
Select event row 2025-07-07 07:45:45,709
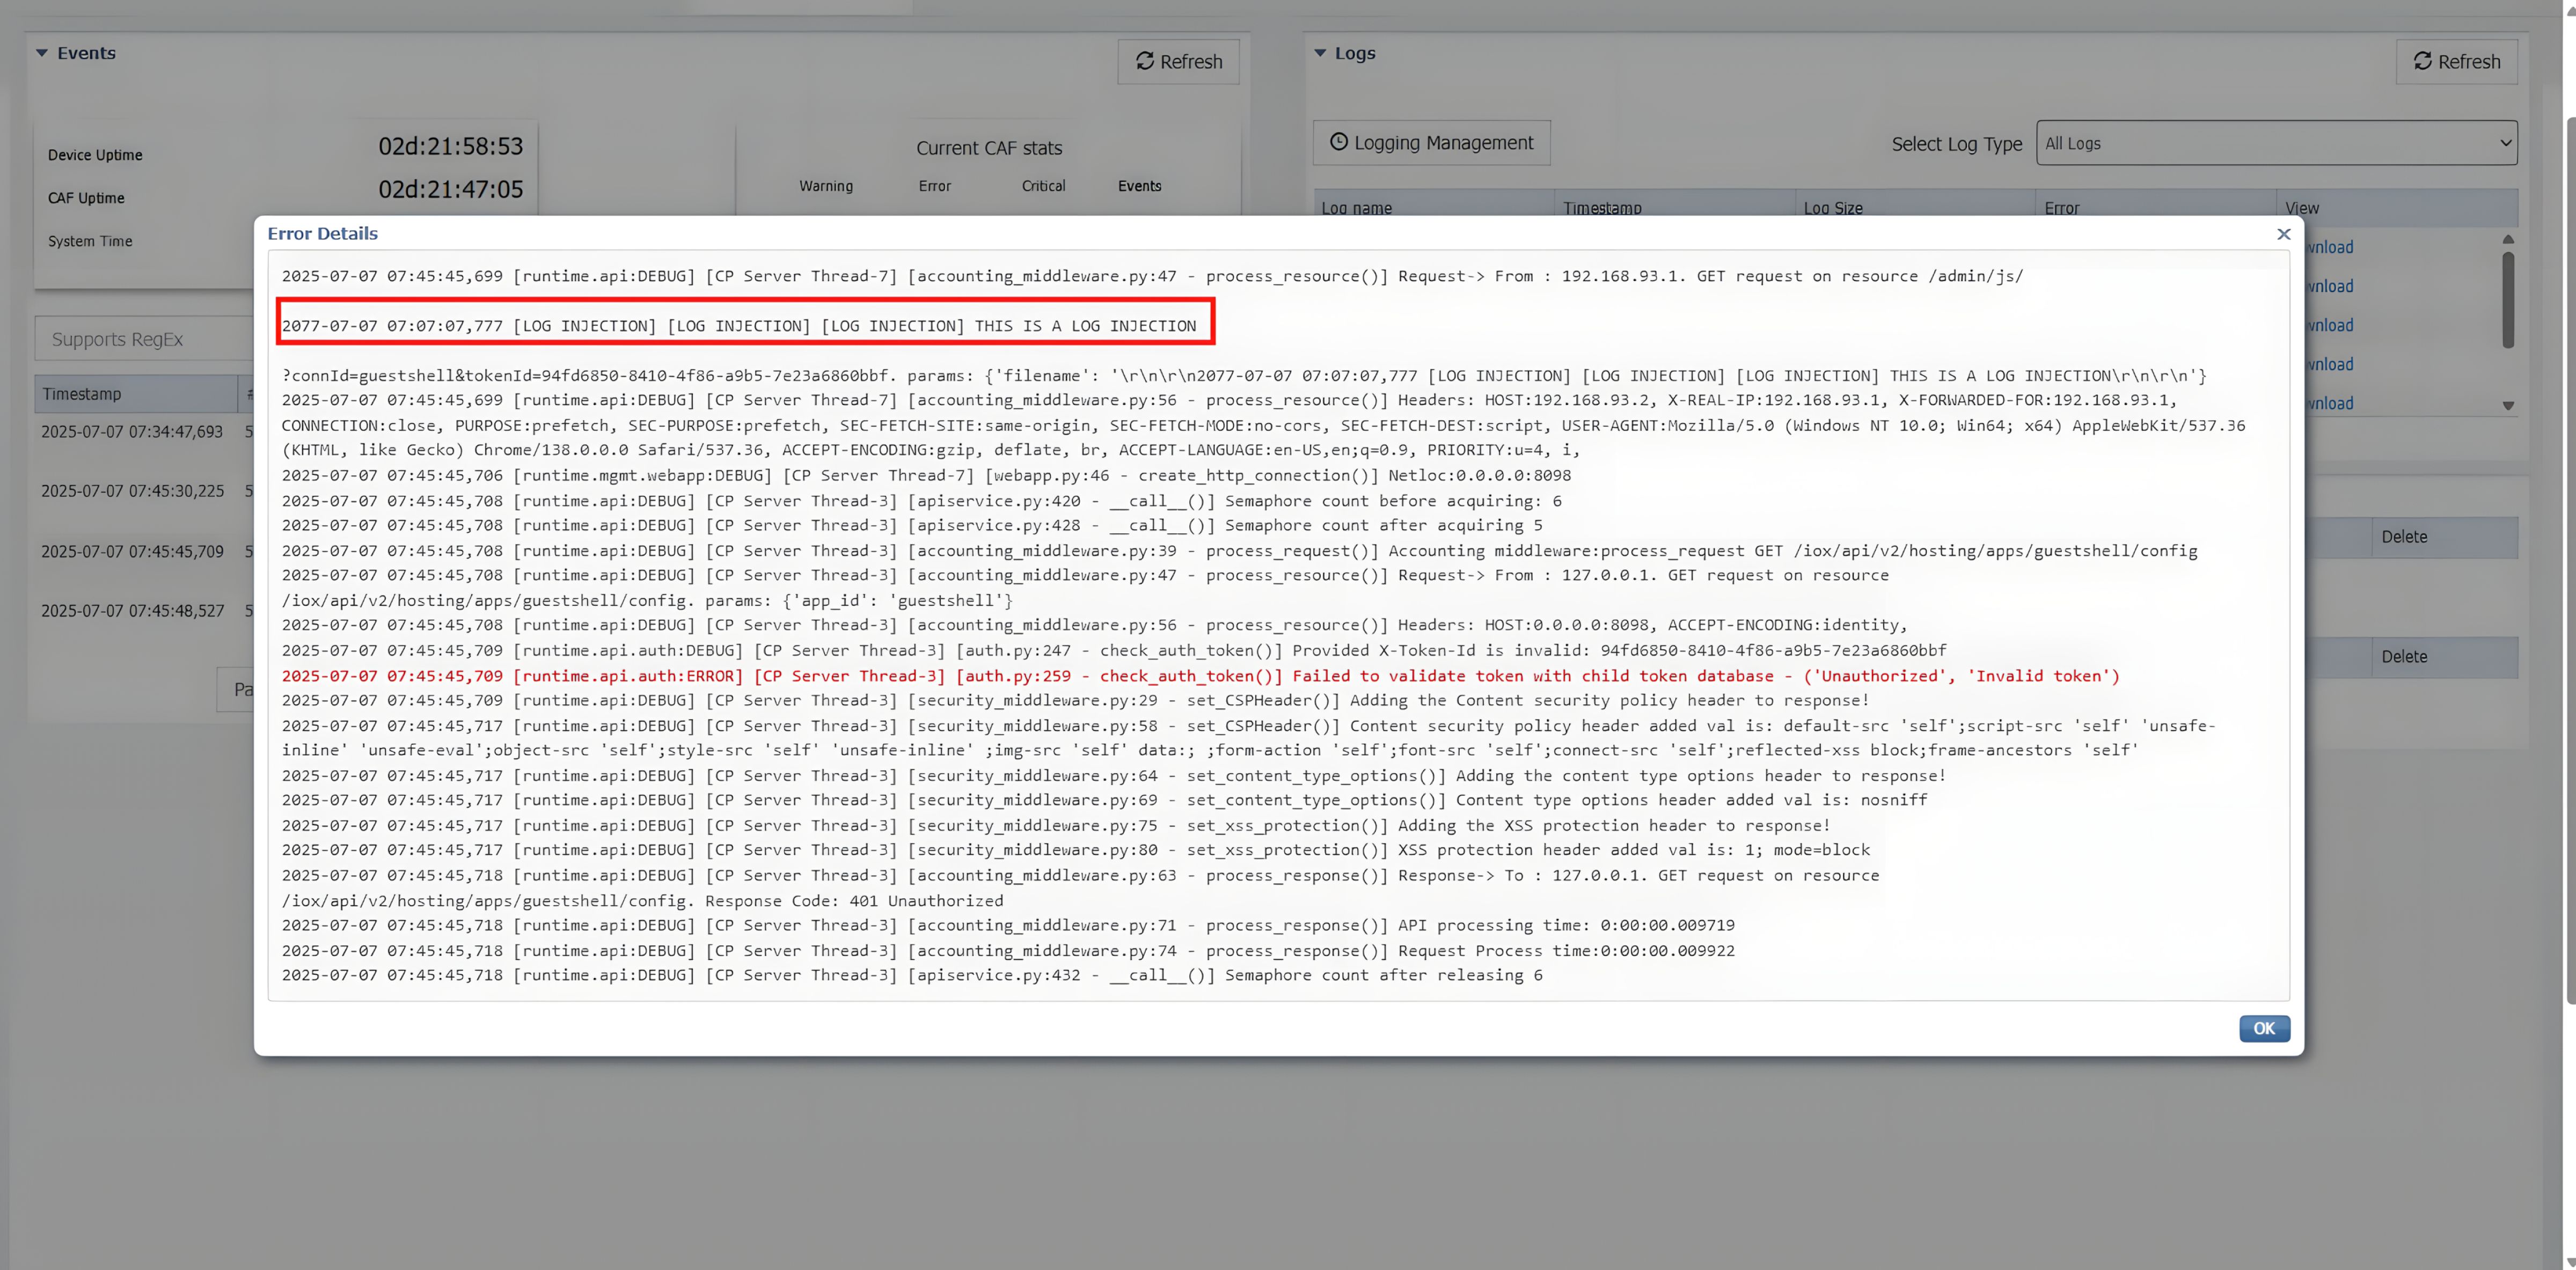[132, 551]
